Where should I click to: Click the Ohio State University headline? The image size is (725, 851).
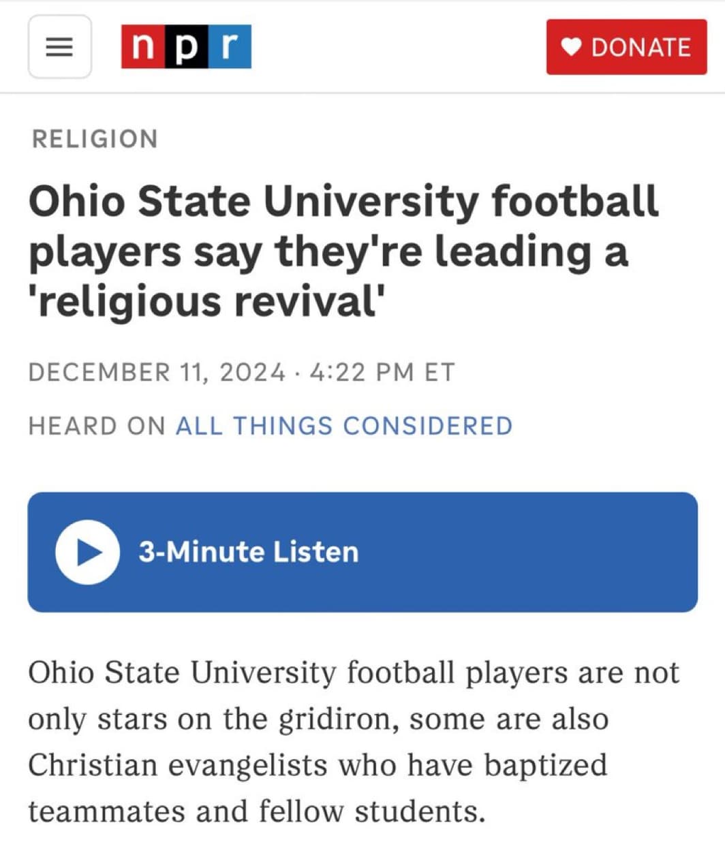[343, 251]
